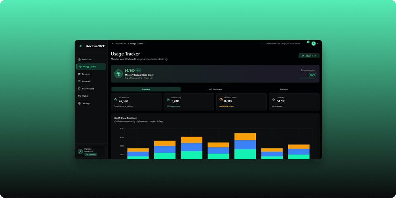Switch to the Platforms tab
Image resolution: width=396 pixels, height=198 pixels.
point(284,89)
